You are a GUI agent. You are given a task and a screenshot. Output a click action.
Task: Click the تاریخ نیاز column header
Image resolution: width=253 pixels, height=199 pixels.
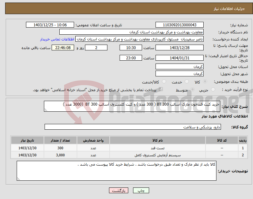click(28, 140)
